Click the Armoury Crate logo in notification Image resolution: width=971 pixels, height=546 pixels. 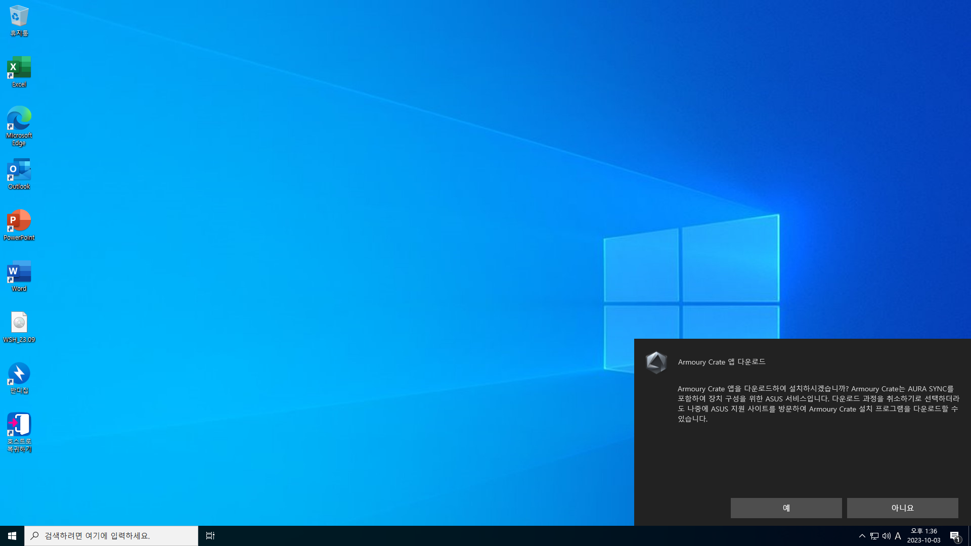[x=656, y=362]
